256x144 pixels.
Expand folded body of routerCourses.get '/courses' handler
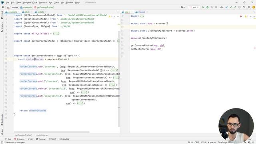click(x=114, y=70)
